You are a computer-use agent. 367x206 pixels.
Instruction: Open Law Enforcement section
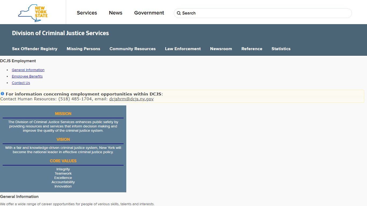point(183,49)
